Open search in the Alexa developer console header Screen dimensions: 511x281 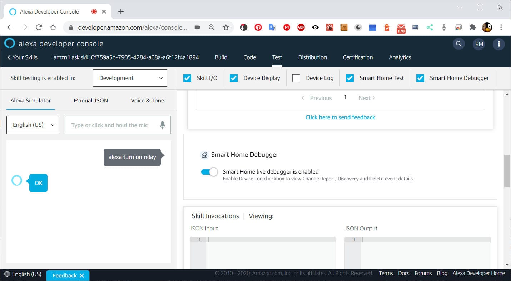point(459,44)
